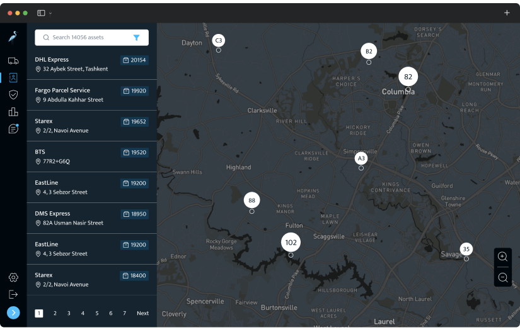Click location pin beside 32 Aybek Street
This screenshot has height=330, width=520.
pos(38,69)
